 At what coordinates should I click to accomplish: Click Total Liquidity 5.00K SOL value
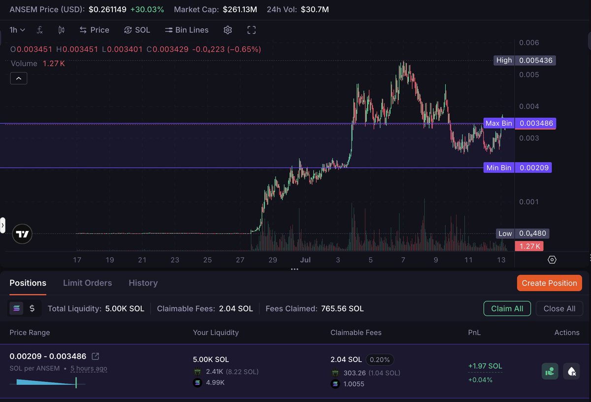tap(125, 309)
